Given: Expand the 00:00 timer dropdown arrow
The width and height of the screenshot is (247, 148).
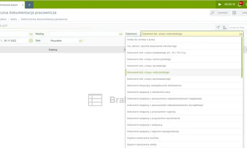Looking at the screenshot, I should click(x=234, y=4).
